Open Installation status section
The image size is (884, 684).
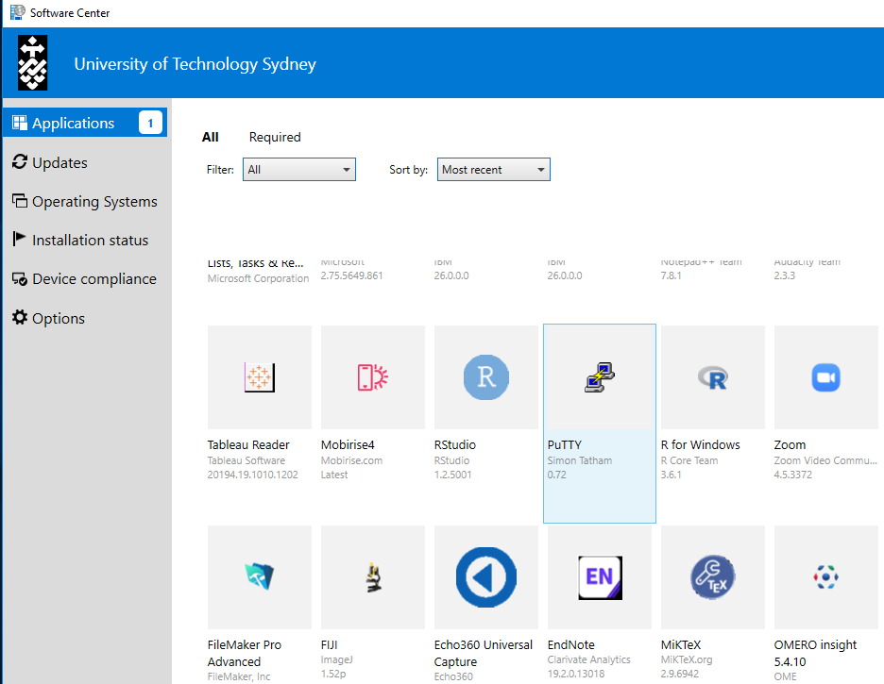(x=90, y=241)
